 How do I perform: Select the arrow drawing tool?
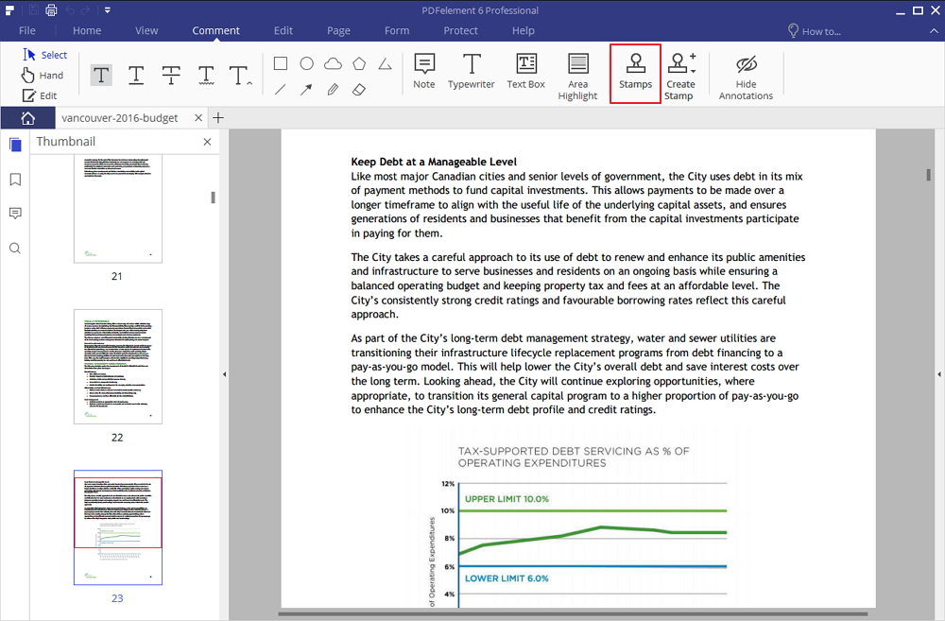pos(306,90)
